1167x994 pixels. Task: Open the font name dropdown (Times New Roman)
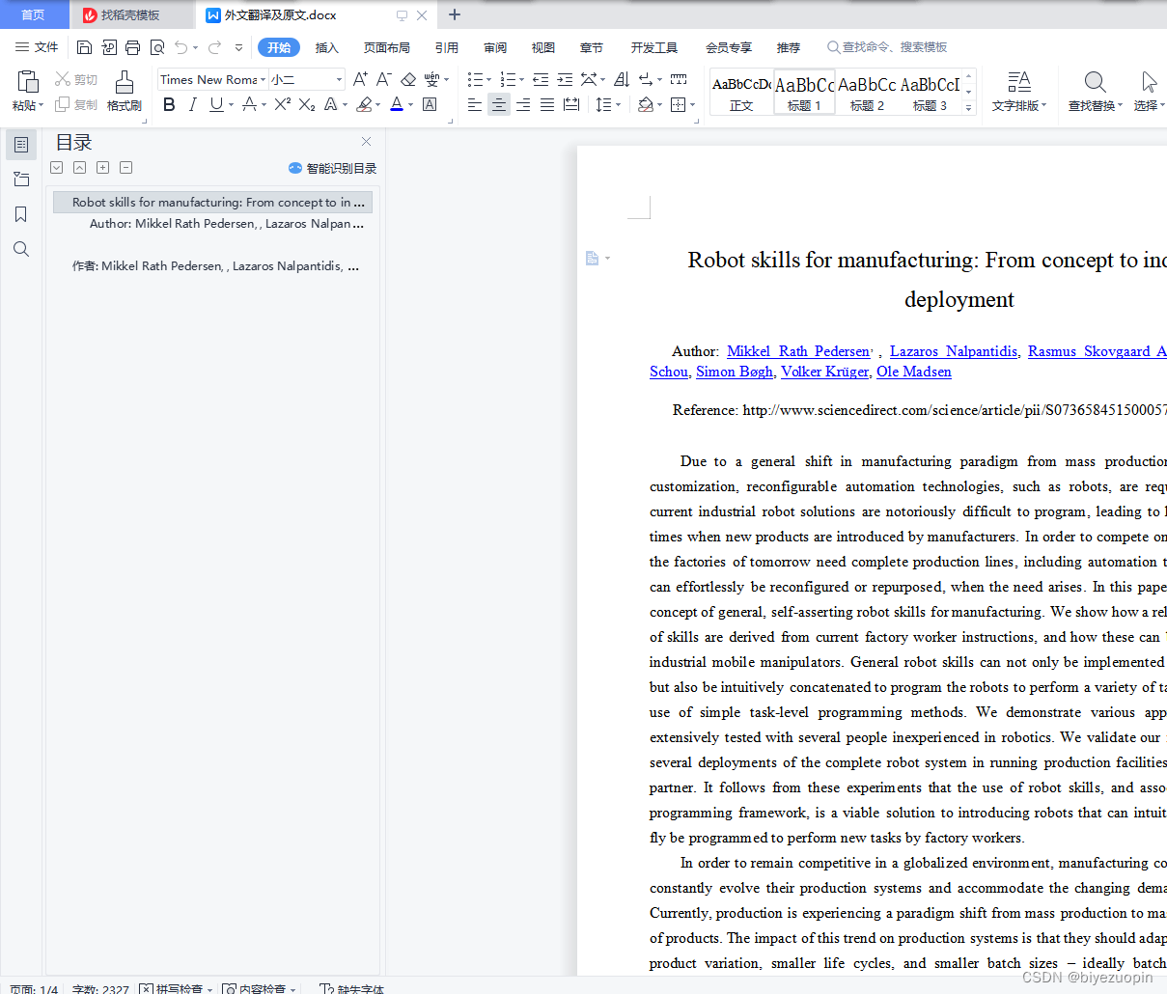(264, 80)
